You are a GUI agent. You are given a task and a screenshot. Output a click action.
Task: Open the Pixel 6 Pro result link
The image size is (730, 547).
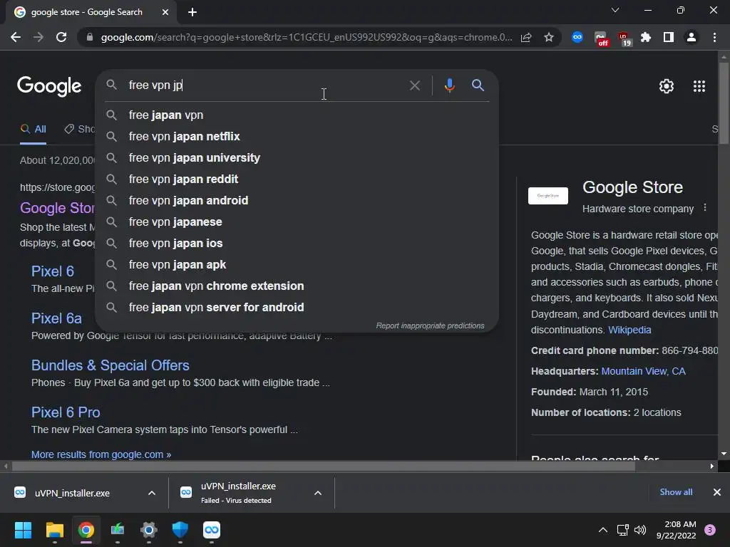coord(66,412)
